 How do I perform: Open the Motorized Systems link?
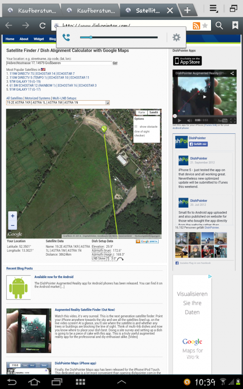[38, 98]
